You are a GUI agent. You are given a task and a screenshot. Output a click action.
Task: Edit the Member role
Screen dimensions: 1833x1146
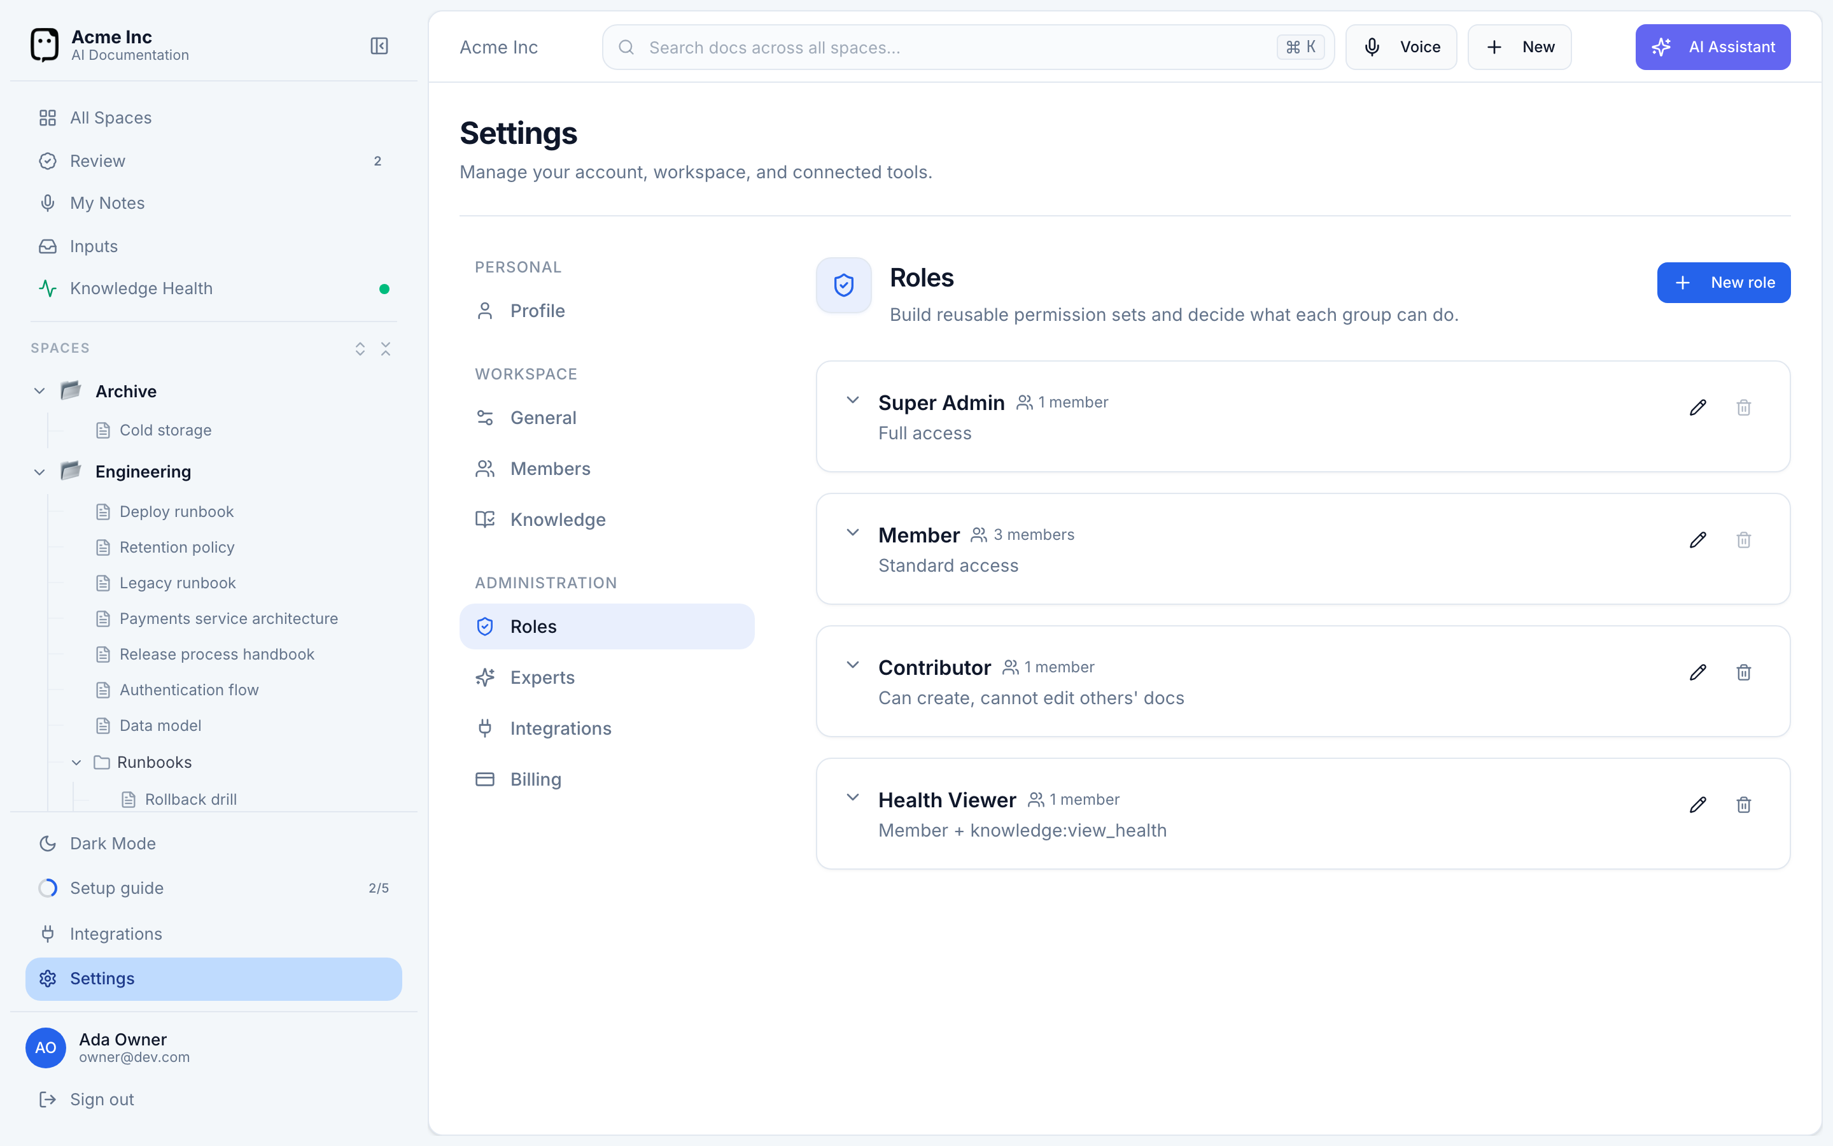point(1697,541)
